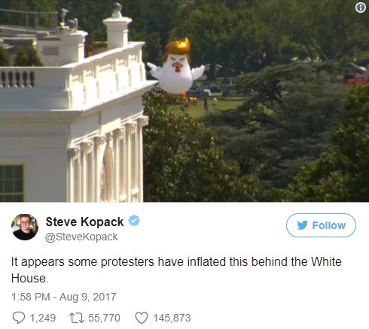
Task: Open the inflatable chicken photo
Action: pyautogui.click(x=184, y=101)
